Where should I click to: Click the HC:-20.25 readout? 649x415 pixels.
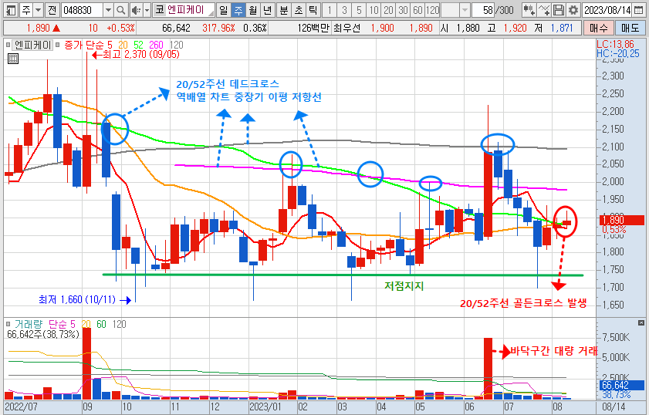pos(618,53)
